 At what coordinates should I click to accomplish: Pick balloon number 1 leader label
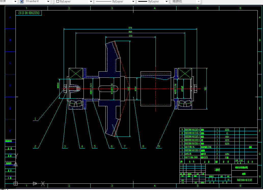[35, 119]
